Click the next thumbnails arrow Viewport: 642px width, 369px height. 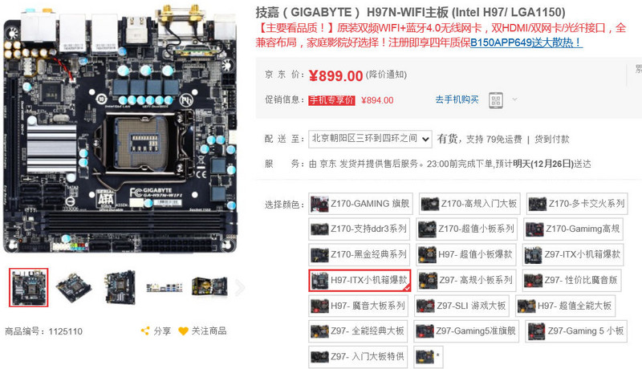[240, 288]
